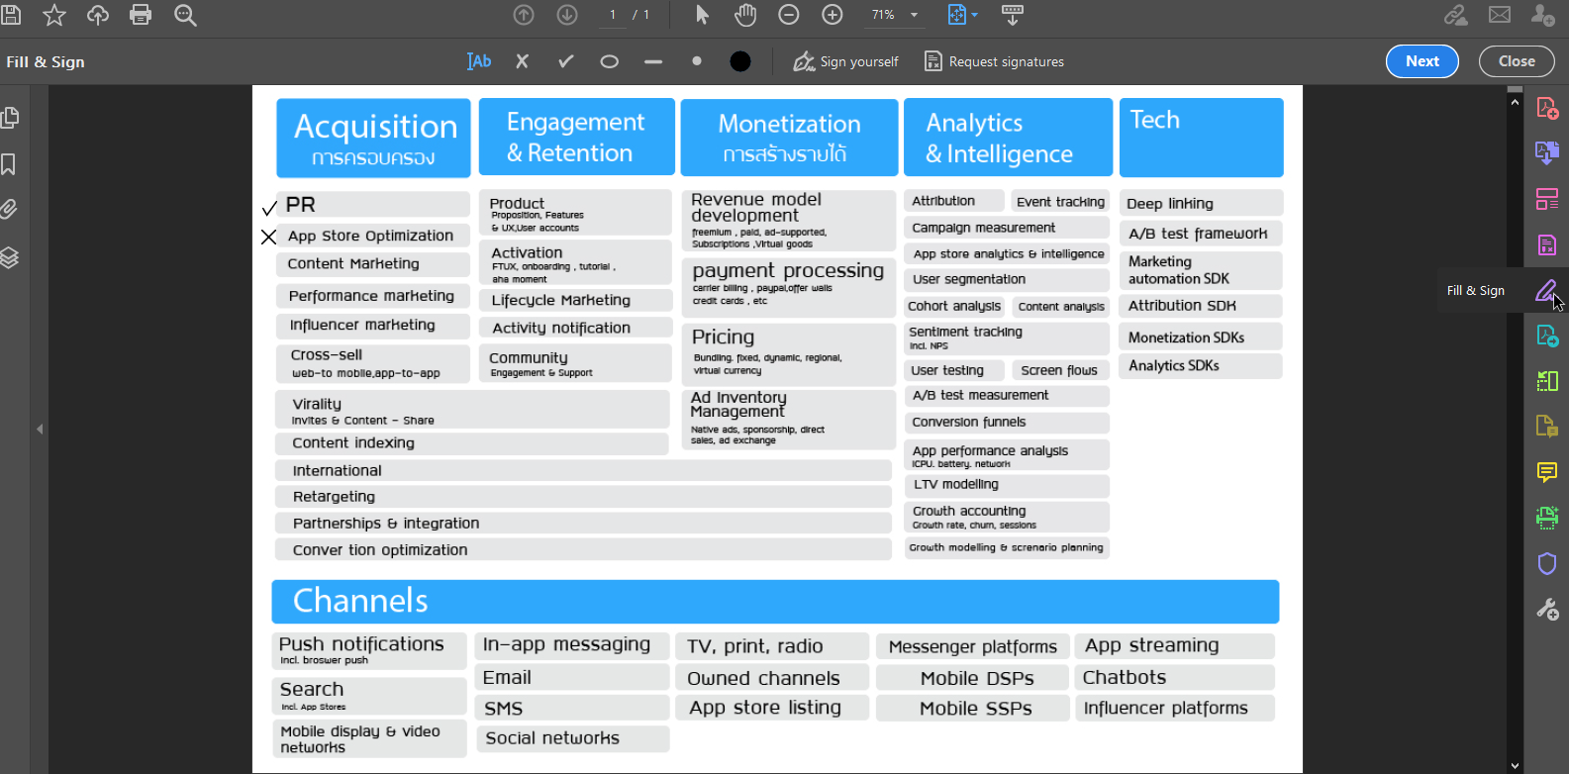Save the file with the floppy disk icon
This screenshot has width=1569, height=774.
[11, 15]
